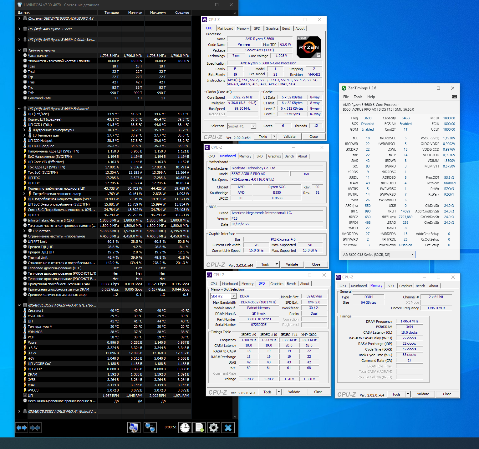Open the Tools menu in ZenTimings

coord(358,97)
